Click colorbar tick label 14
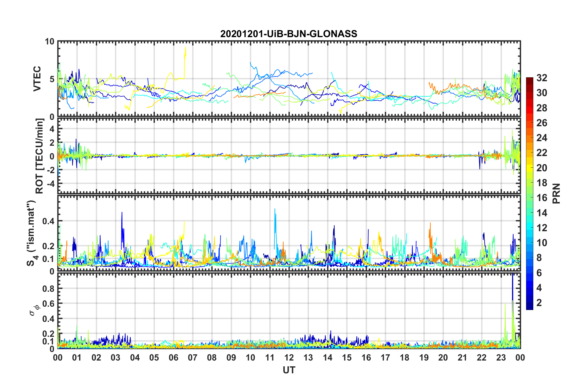This screenshot has height=387, width=578. click(x=542, y=213)
